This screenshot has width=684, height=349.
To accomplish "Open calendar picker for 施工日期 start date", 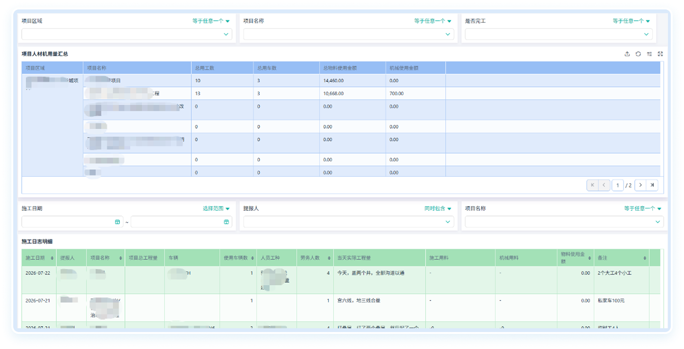I will pos(118,222).
